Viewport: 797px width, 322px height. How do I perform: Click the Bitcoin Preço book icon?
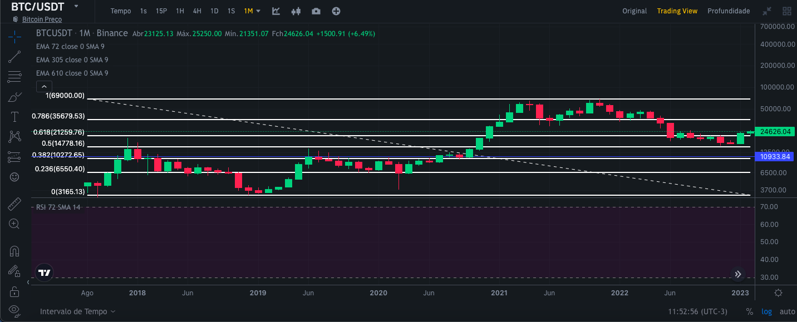pos(16,19)
